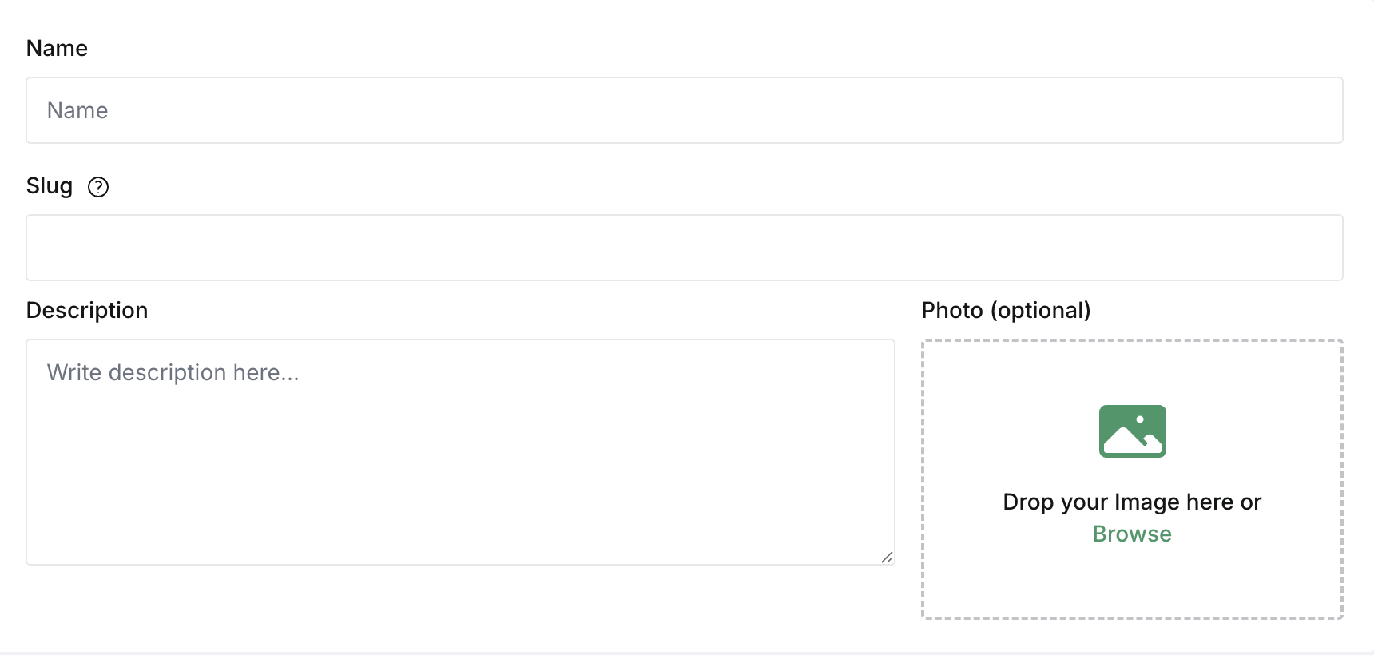Image resolution: width=1374 pixels, height=655 pixels.
Task: Click the empty space below Browse in dropzone
Action: click(1132, 583)
